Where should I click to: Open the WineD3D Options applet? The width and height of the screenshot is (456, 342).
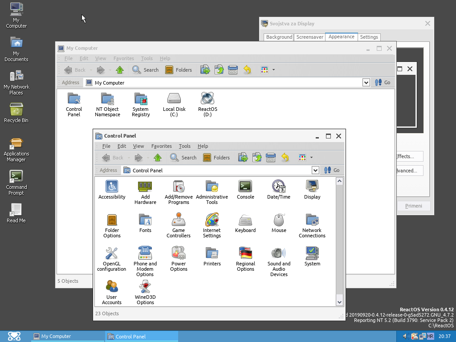click(x=145, y=292)
